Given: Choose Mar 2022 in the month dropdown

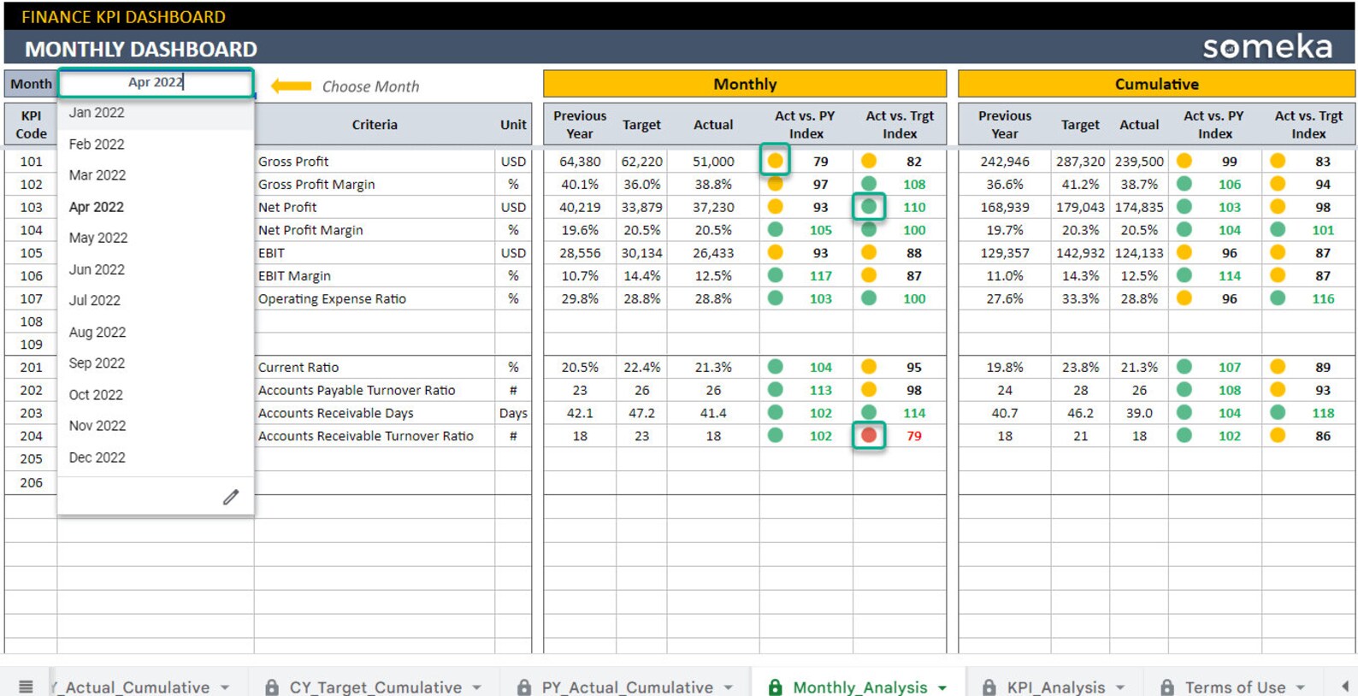Looking at the screenshot, I should click(x=156, y=175).
